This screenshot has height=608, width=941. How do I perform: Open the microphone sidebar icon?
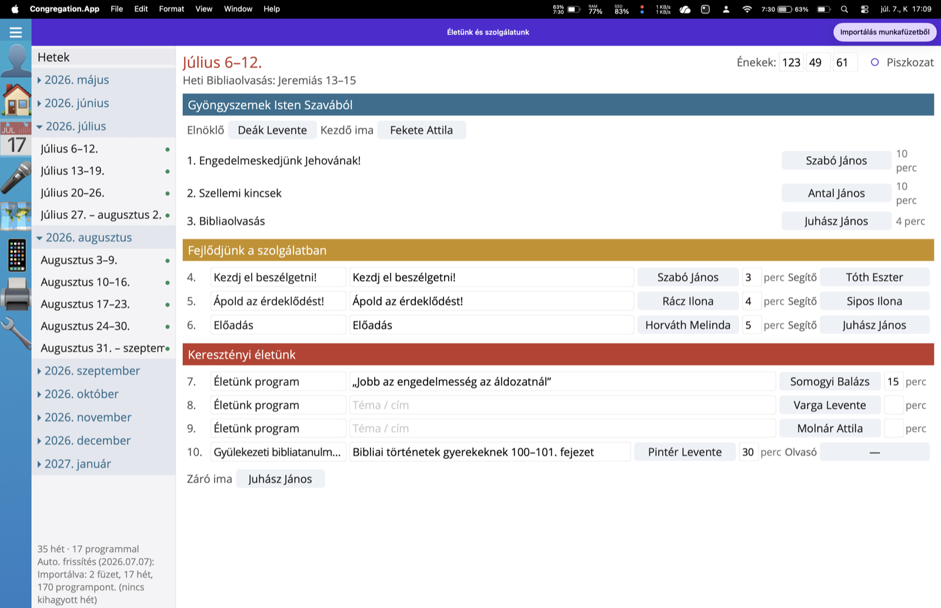pos(16,177)
